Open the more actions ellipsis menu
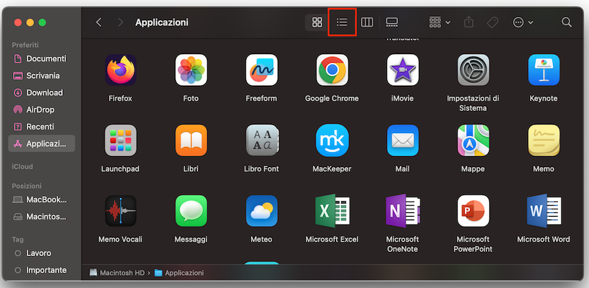Image resolution: width=589 pixels, height=288 pixels. pos(523,22)
